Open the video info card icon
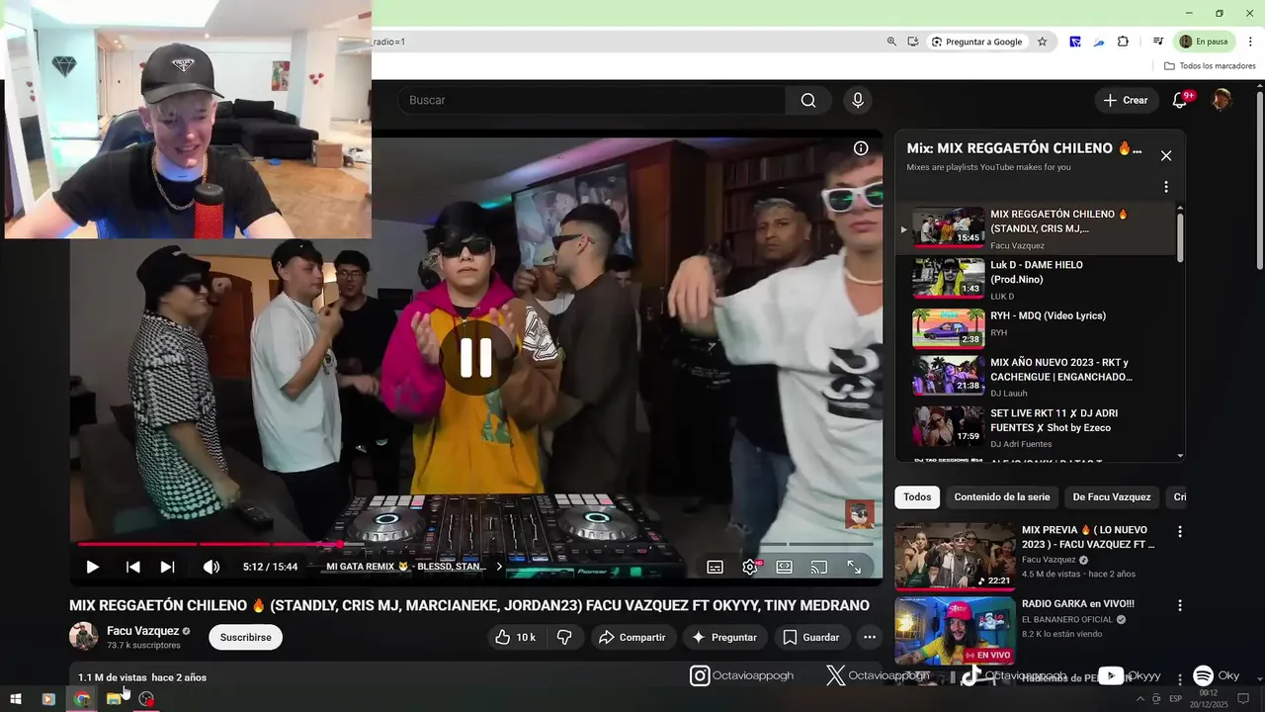The width and height of the screenshot is (1265, 712). (861, 148)
